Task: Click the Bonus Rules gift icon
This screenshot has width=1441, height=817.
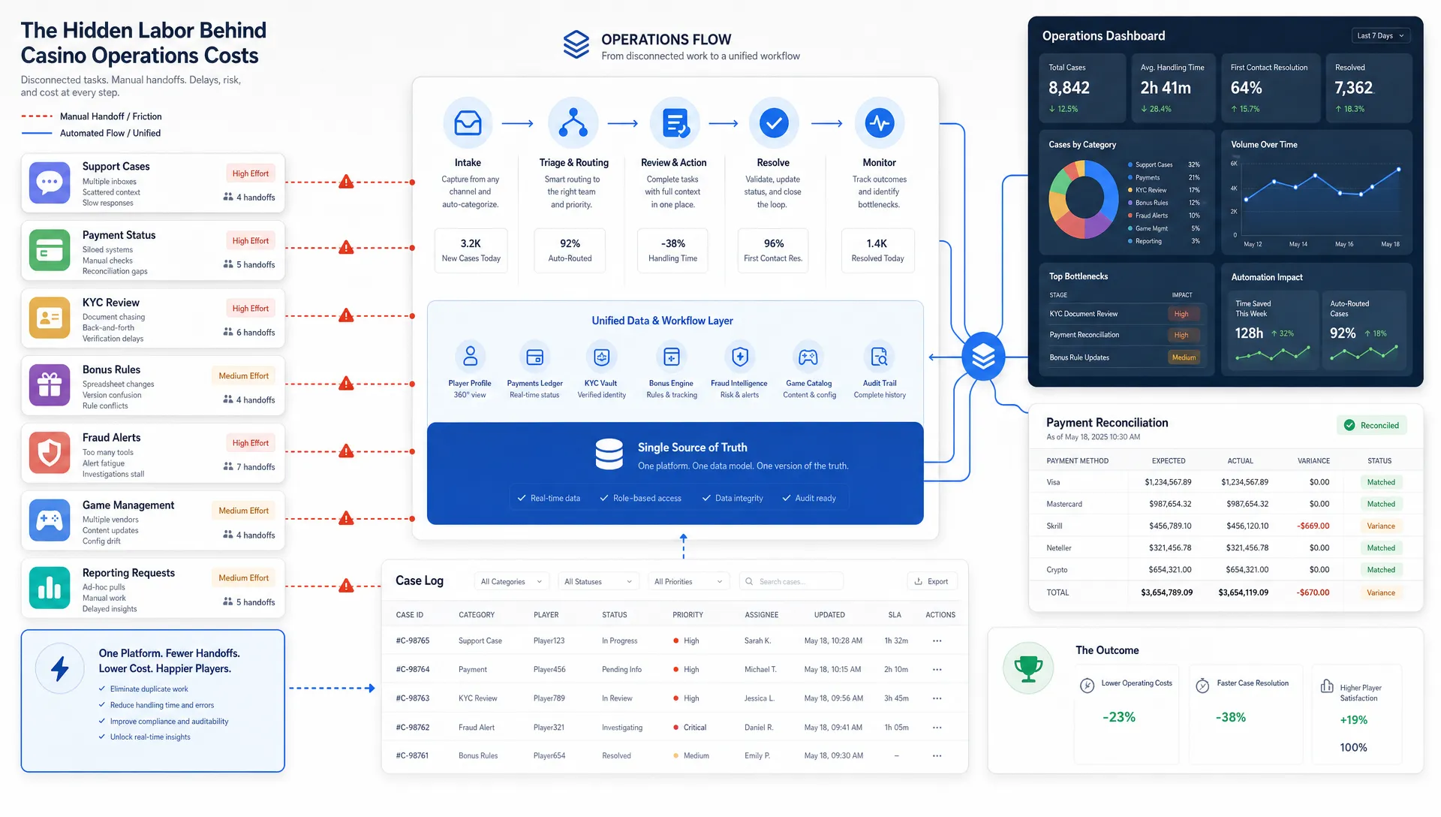Action: point(50,385)
